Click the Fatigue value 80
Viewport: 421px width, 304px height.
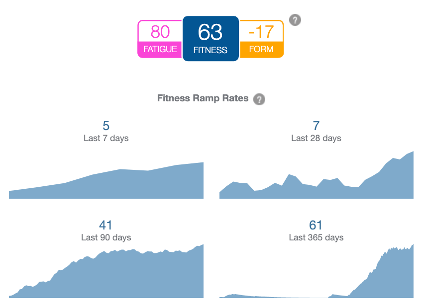pyautogui.click(x=160, y=32)
